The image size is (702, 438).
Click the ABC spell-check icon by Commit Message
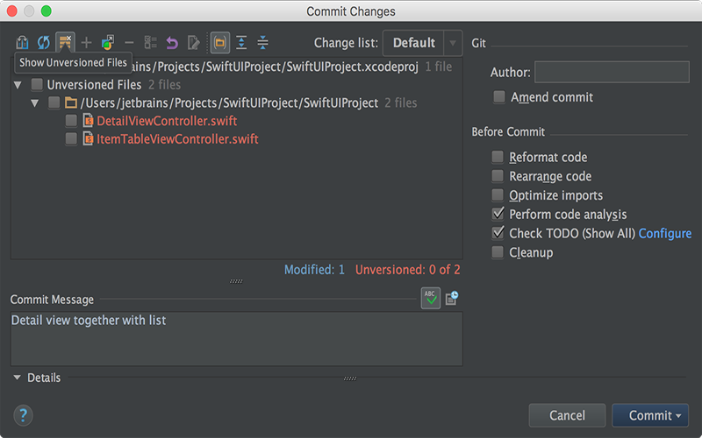coord(431,298)
